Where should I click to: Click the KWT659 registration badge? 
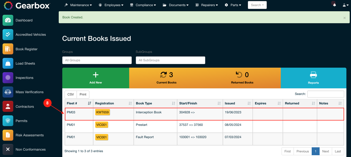click(103, 112)
